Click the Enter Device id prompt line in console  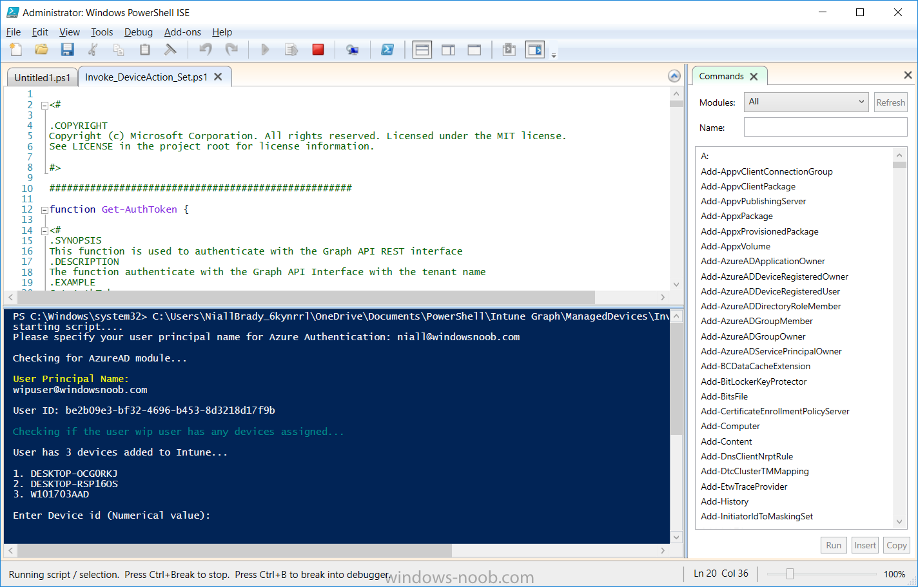pyautogui.click(x=112, y=515)
